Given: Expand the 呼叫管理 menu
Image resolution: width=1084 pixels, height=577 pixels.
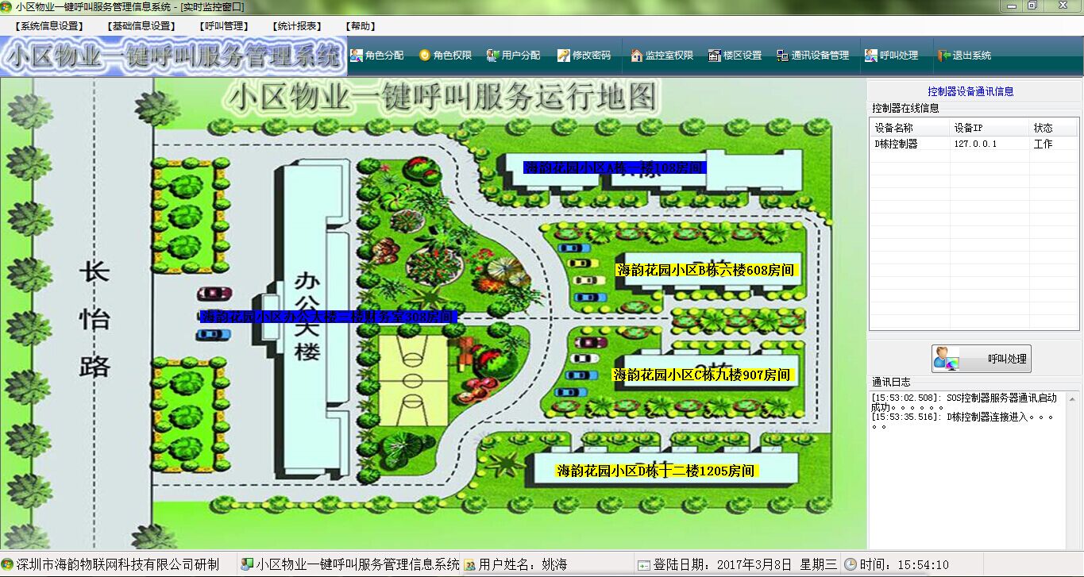Looking at the screenshot, I should [225, 26].
